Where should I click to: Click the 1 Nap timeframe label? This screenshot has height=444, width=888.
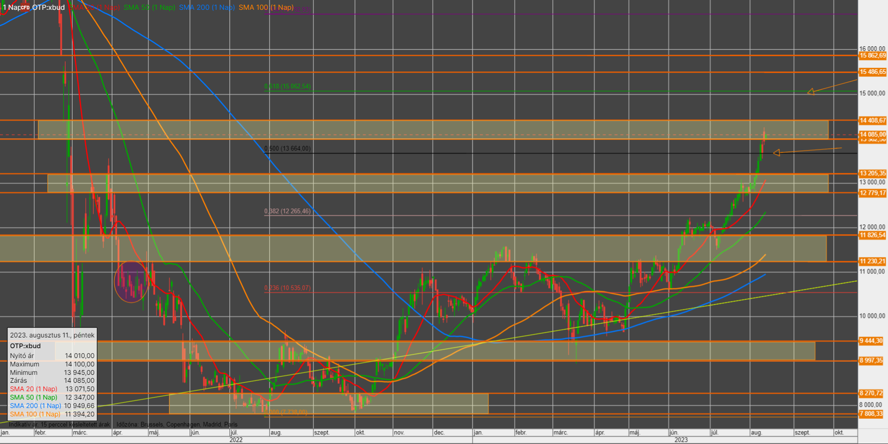pos(10,7)
